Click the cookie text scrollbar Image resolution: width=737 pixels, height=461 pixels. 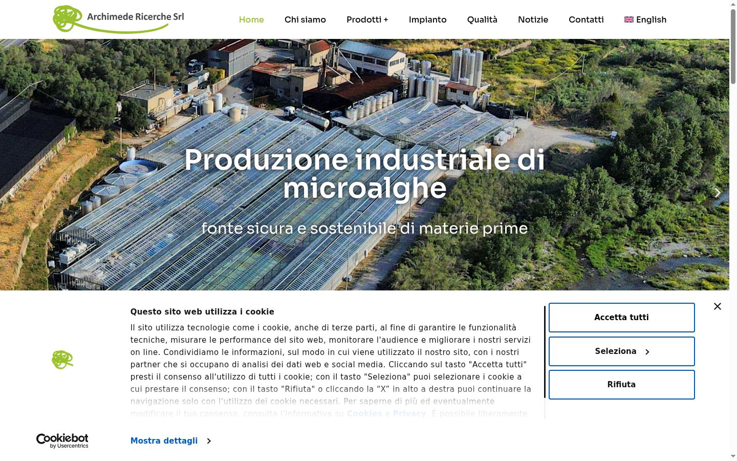point(545,351)
